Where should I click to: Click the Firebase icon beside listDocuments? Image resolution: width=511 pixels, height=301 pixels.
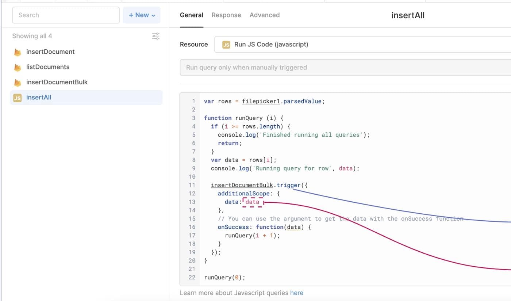[17, 68]
